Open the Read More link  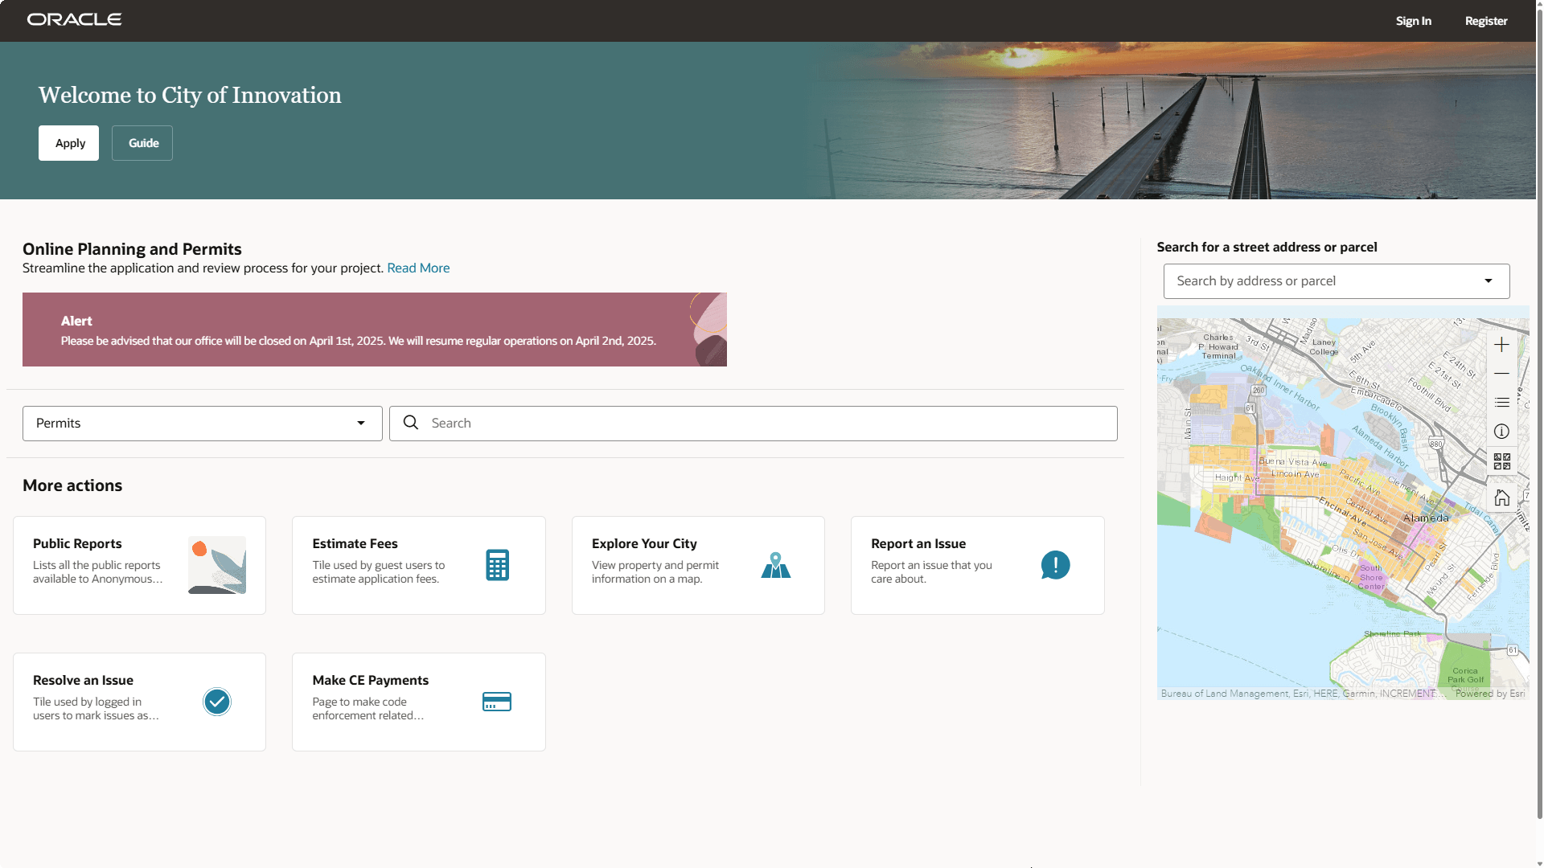418,268
